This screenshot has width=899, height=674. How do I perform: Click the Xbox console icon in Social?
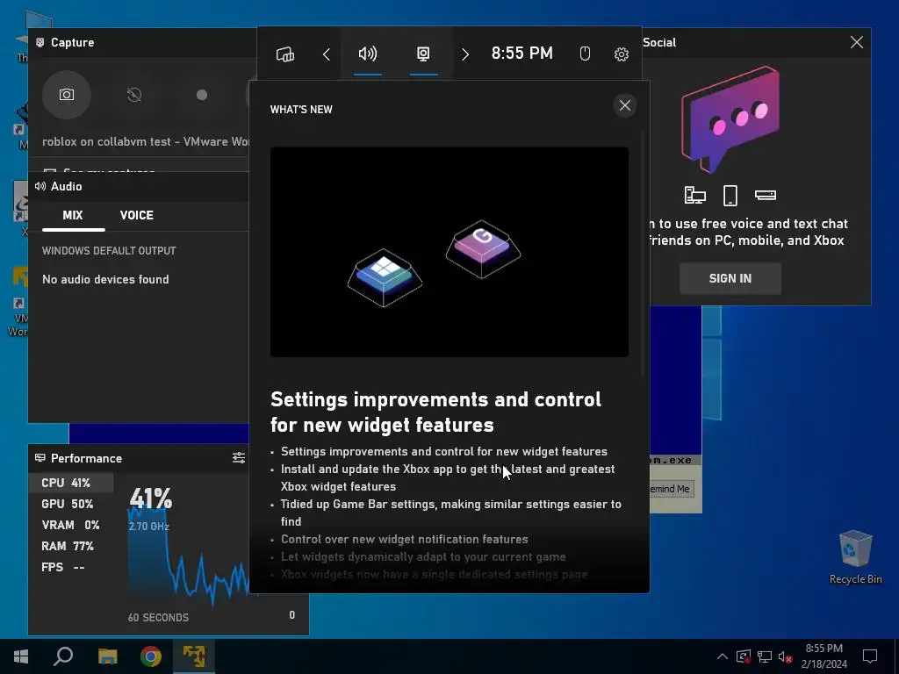pyautogui.click(x=766, y=196)
